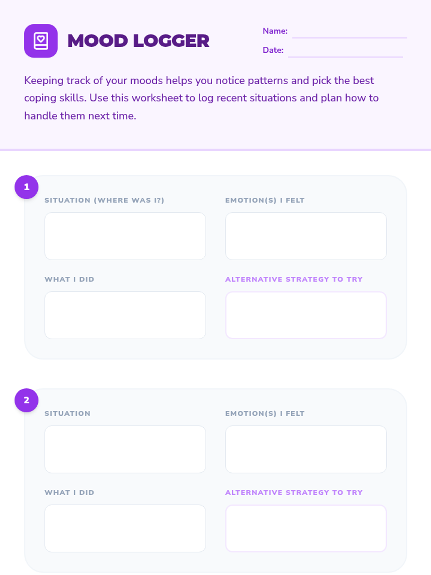
Task: Click the intro paragraph about tracking moods
Action: coord(201,98)
